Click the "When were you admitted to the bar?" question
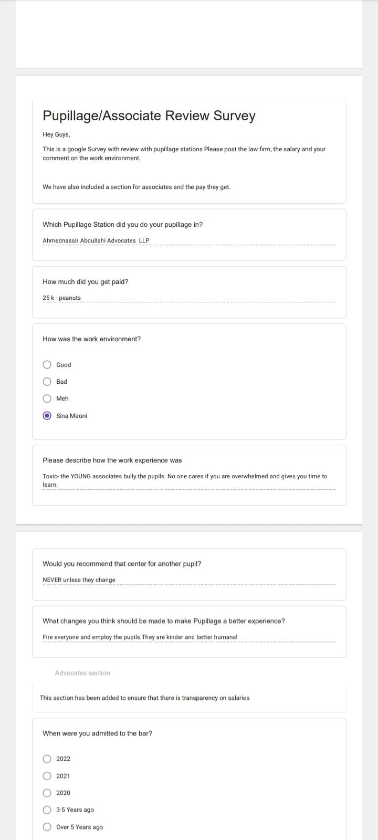378x840 pixels. [x=98, y=733]
